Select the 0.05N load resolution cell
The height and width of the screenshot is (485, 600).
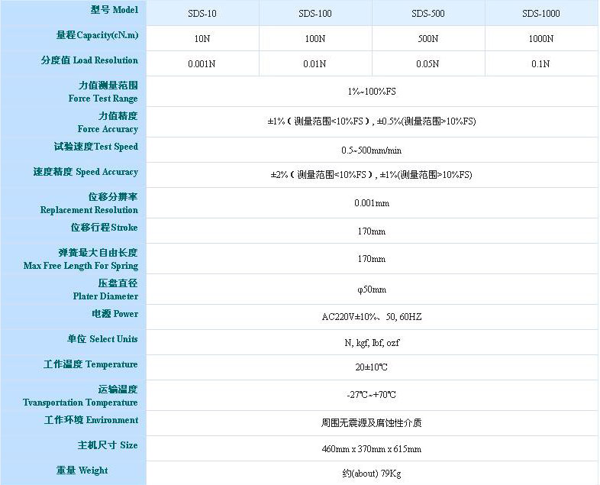pyautogui.click(x=427, y=64)
